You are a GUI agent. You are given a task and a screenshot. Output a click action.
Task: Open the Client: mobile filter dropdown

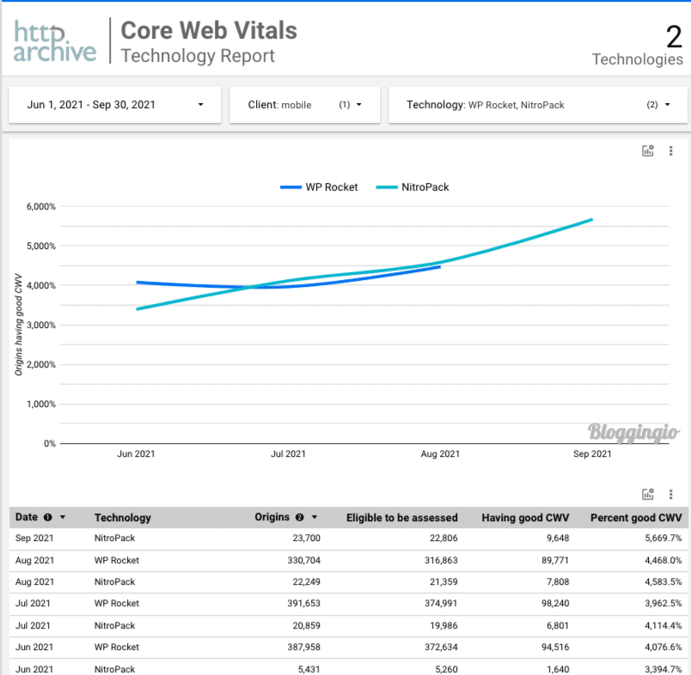(304, 105)
